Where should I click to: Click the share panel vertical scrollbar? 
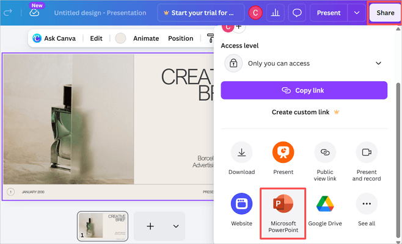tap(398, 161)
